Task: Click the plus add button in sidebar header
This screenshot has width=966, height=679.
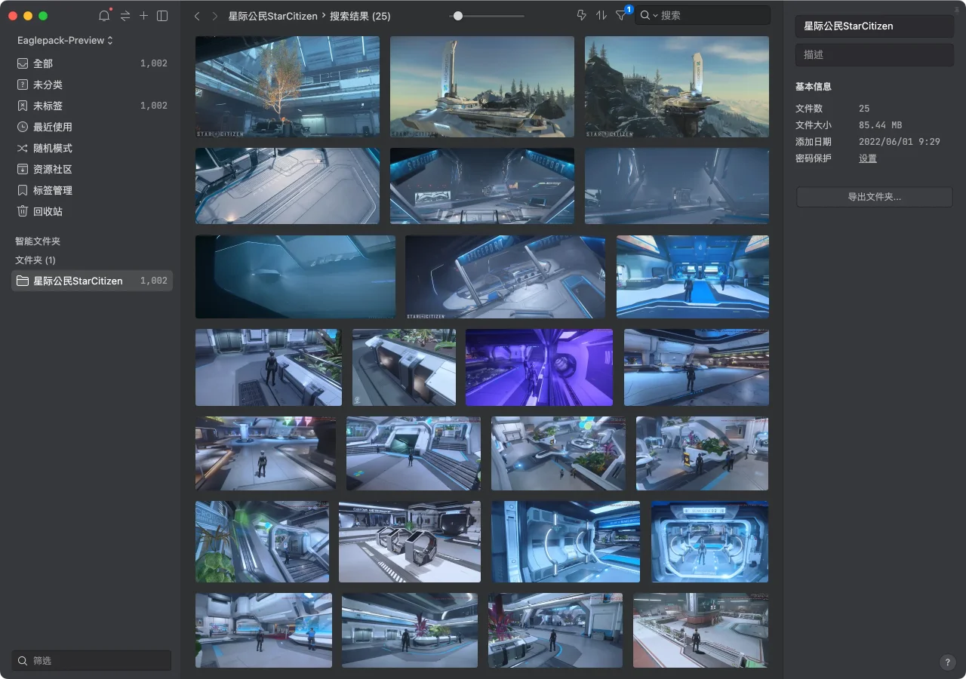Action: click(143, 16)
